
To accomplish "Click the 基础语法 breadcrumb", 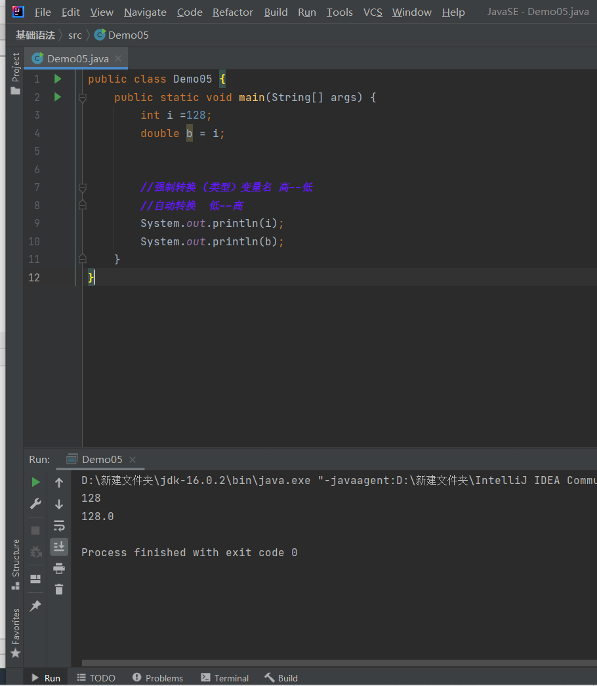I will pos(35,35).
